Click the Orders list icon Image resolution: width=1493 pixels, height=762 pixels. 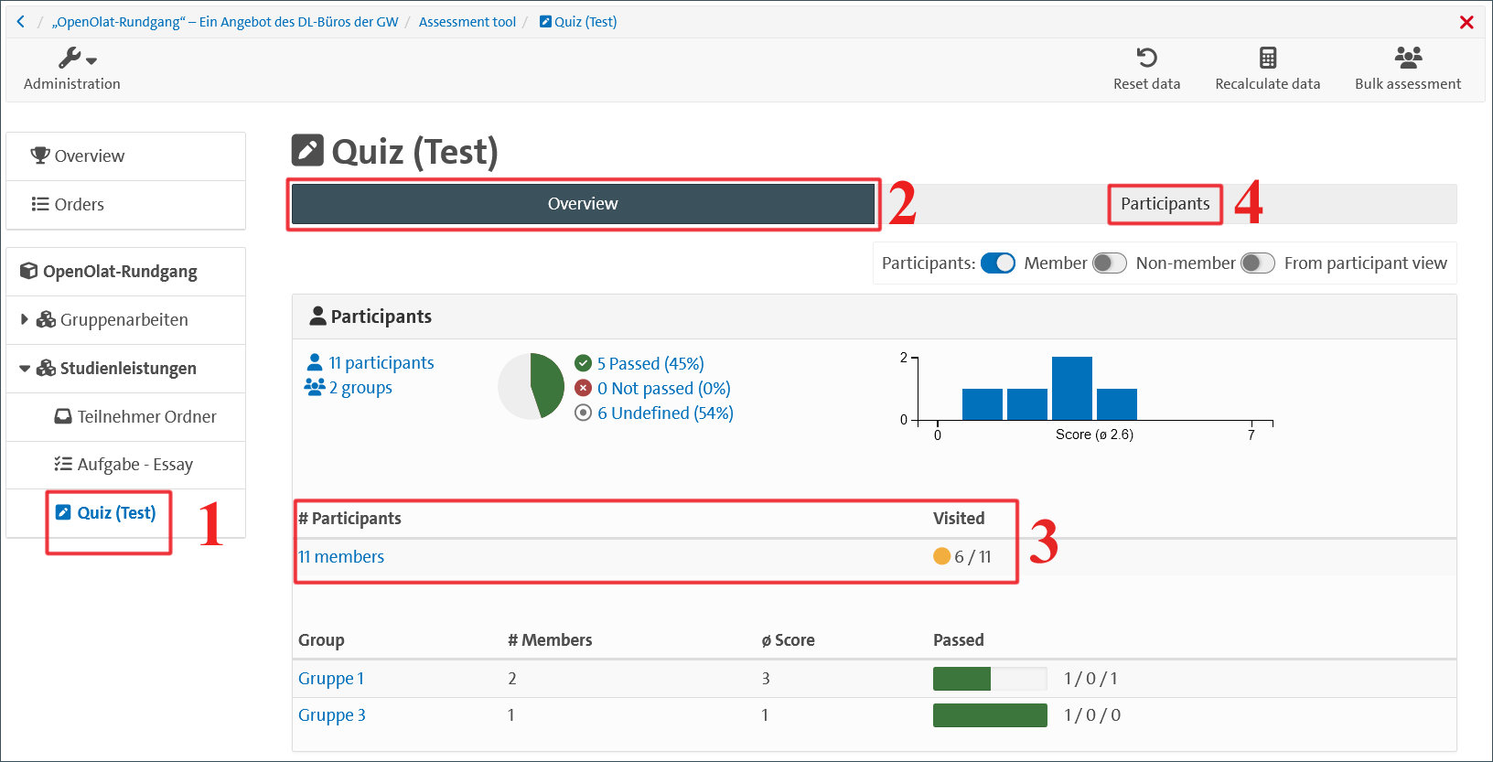pyautogui.click(x=40, y=204)
